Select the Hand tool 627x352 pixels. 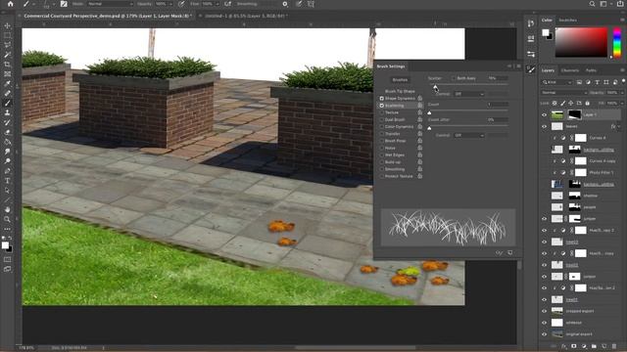[x=7, y=209]
